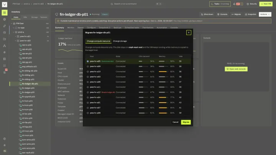Click host icon of pwe-hv-a01
Image resolution: width=276 pixels, height=155 pixels.
(18, 36)
